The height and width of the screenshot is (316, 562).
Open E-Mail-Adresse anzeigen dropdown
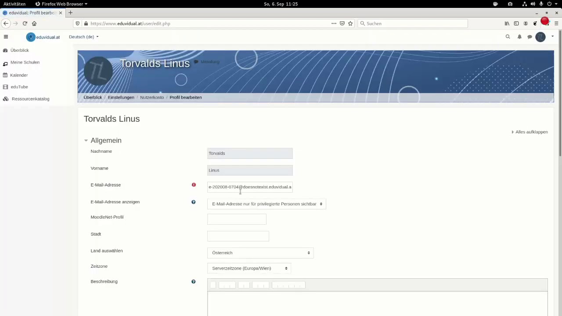(267, 204)
